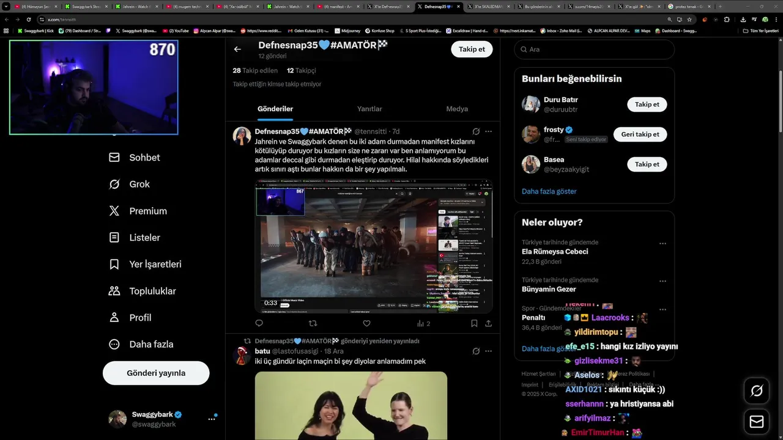Click the Ara search field
Viewport: 783px width, 440px height.
tap(594, 50)
